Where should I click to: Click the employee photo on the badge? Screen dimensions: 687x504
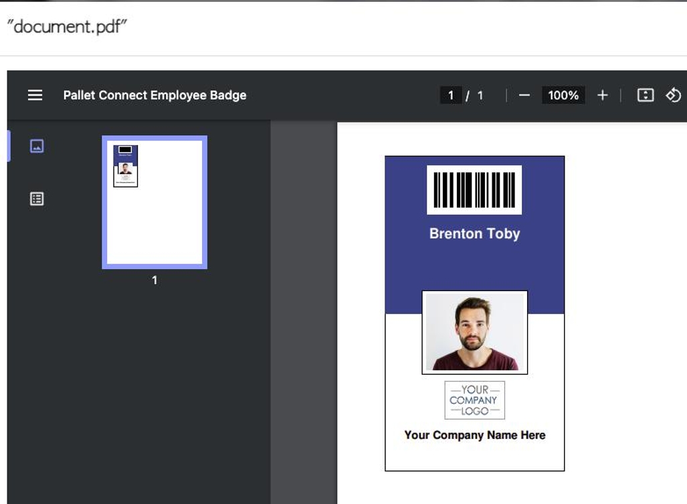pyautogui.click(x=474, y=332)
